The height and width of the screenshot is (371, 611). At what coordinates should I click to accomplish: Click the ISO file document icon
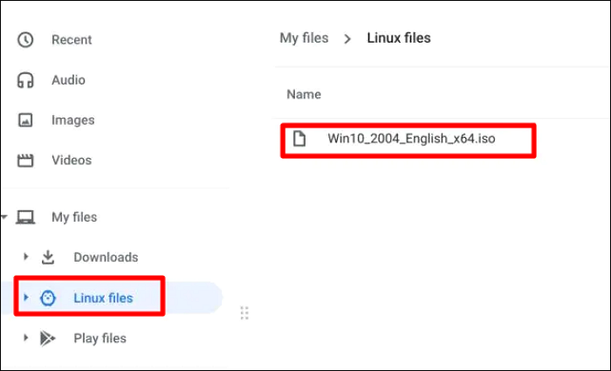point(299,139)
